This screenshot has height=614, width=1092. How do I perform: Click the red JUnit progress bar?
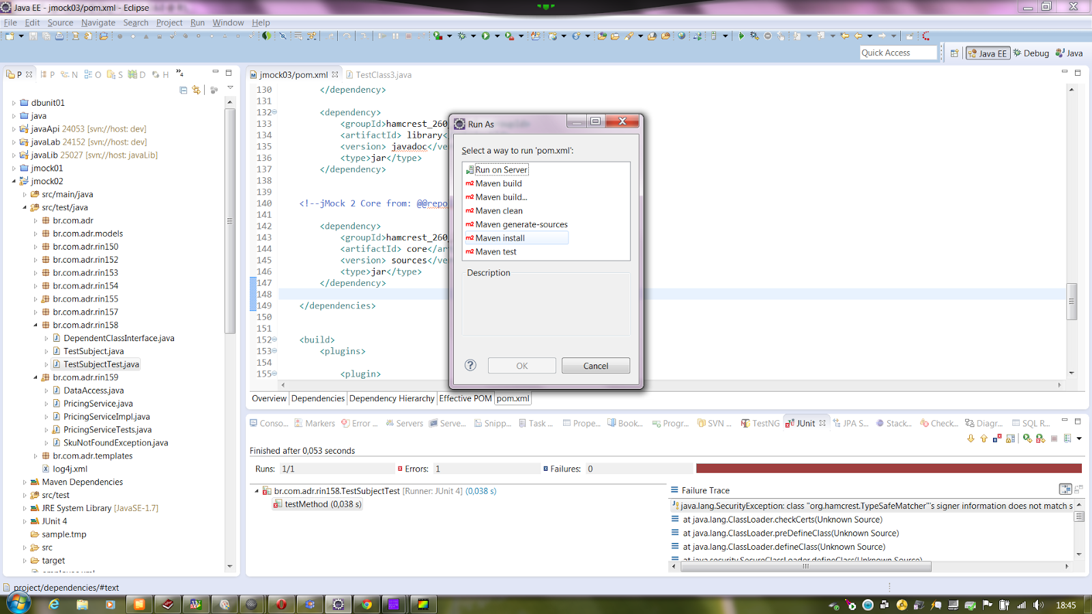889,469
